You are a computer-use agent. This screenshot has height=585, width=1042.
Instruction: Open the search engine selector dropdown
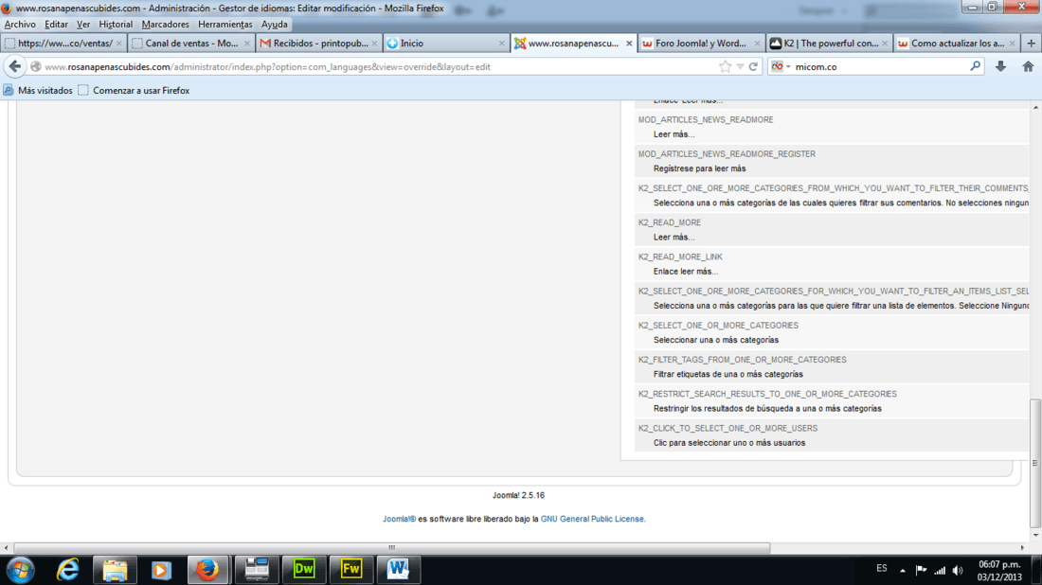pos(789,66)
